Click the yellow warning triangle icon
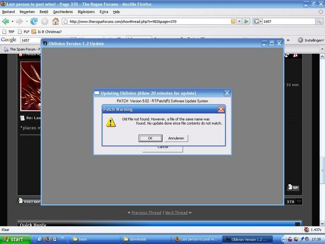This screenshot has height=244, width=325. pos(110,122)
